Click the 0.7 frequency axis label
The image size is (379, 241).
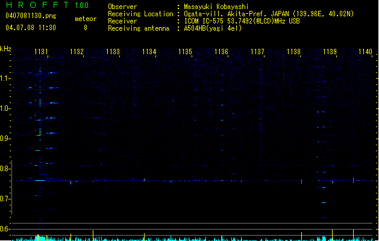pos(5,199)
